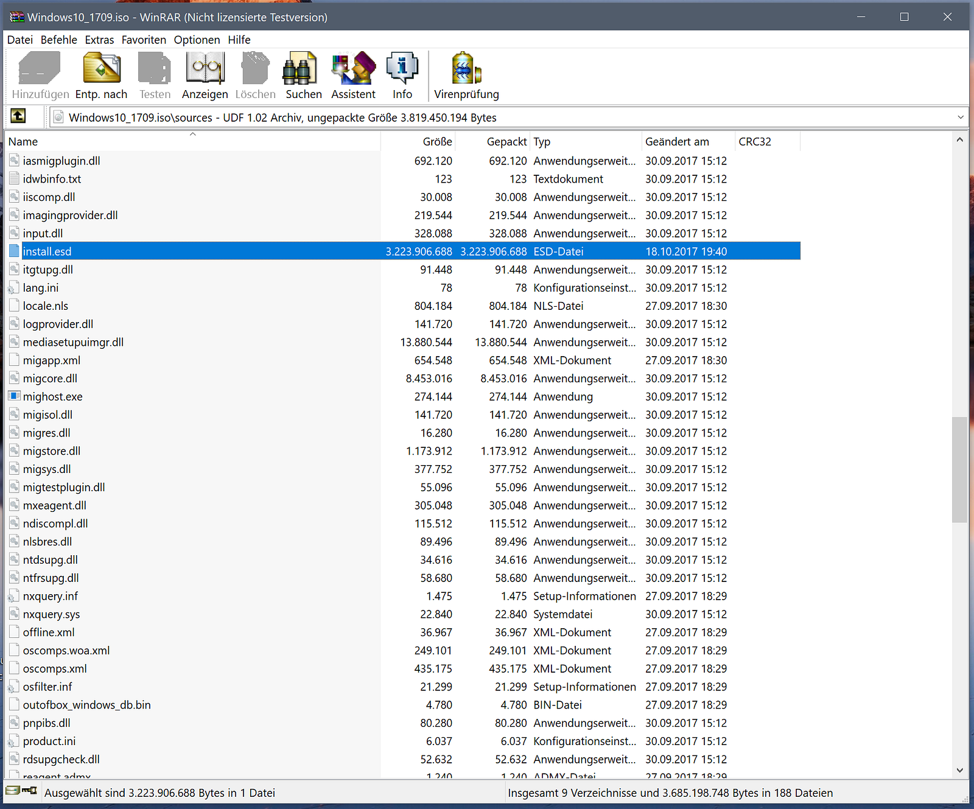Image resolution: width=974 pixels, height=809 pixels.
Task: Open the Favoriten menu
Action: [x=144, y=40]
